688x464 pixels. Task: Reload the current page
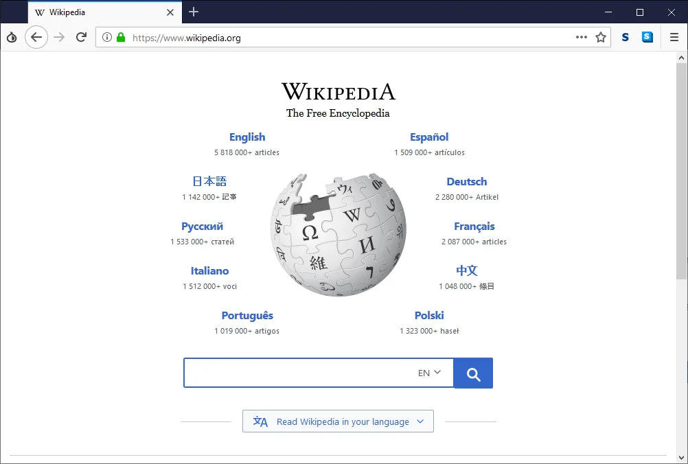81,38
